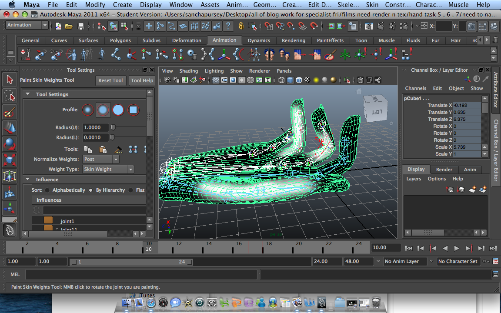Click the go to start button

point(409,248)
